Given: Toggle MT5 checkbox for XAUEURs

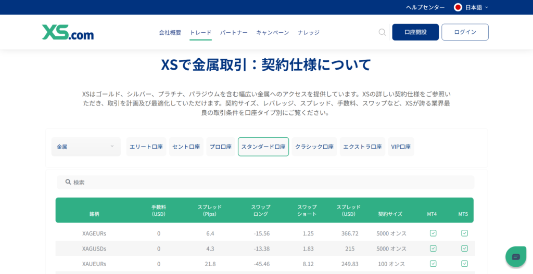Looking at the screenshot, I should [x=464, y=264].
